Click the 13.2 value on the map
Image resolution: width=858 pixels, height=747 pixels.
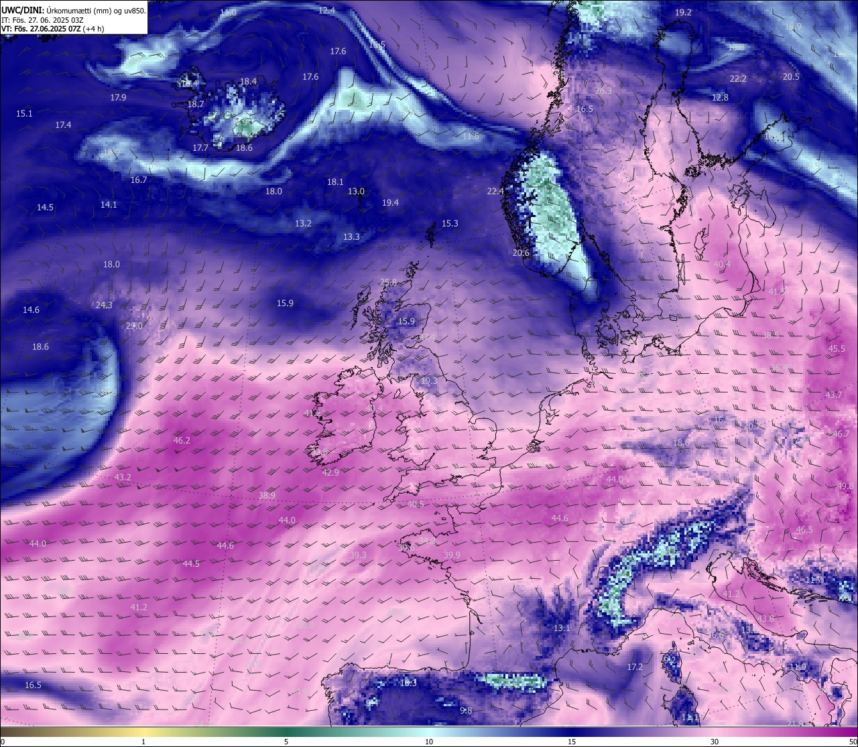click(x=303, y=223)
